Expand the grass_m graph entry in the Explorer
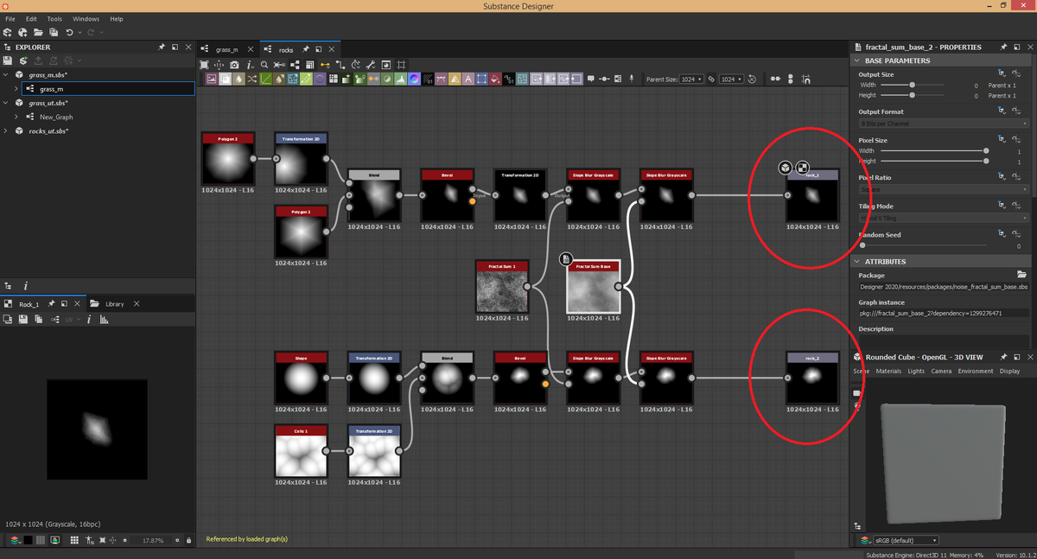The width and height of the screenshot is (1037, 559). point(16,89)
